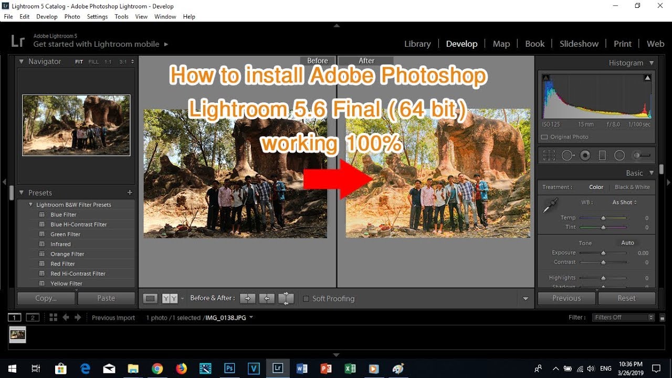Select the Adjustment Brush tool
The width and height of the screenshot is (672, 378).
[x=641, y=155]
